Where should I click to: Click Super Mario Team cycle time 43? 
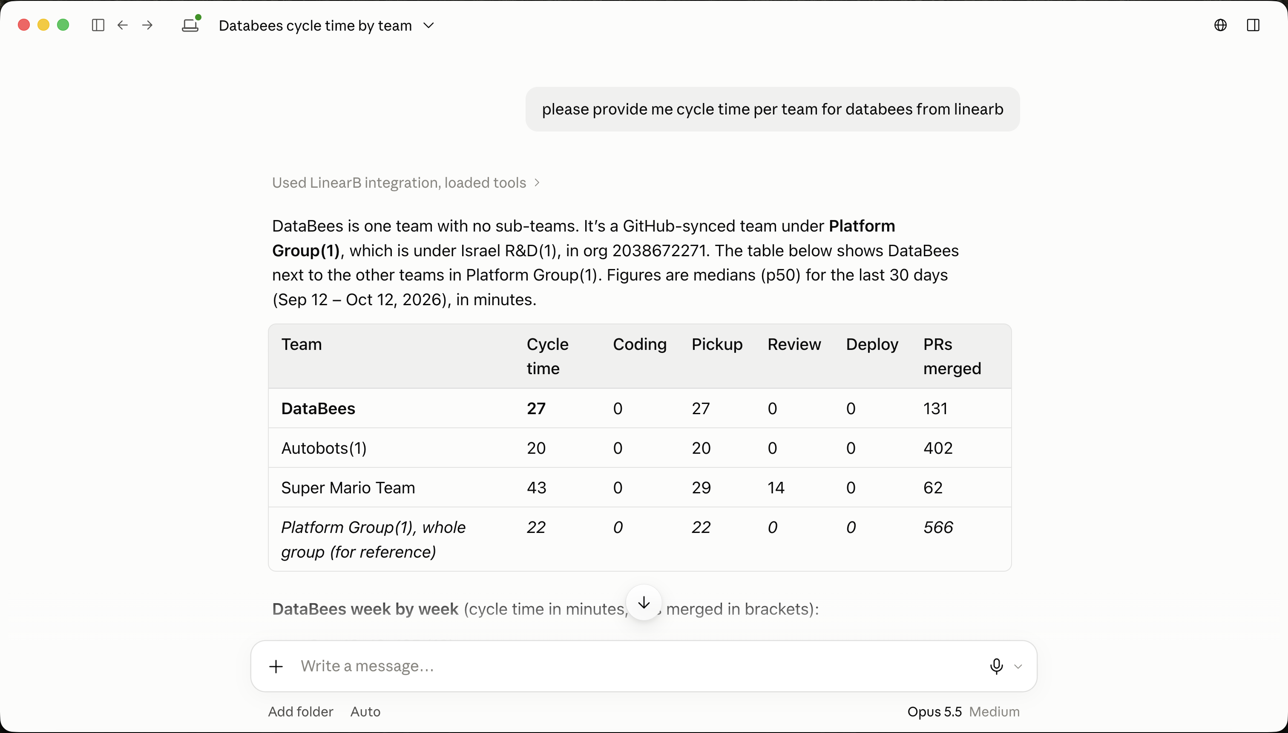[x=537, y=487]
